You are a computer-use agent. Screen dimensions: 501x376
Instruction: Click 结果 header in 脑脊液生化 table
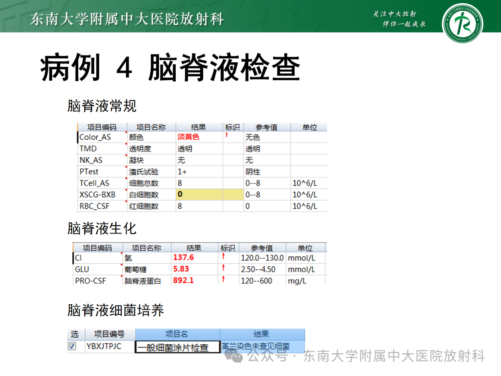194,248
